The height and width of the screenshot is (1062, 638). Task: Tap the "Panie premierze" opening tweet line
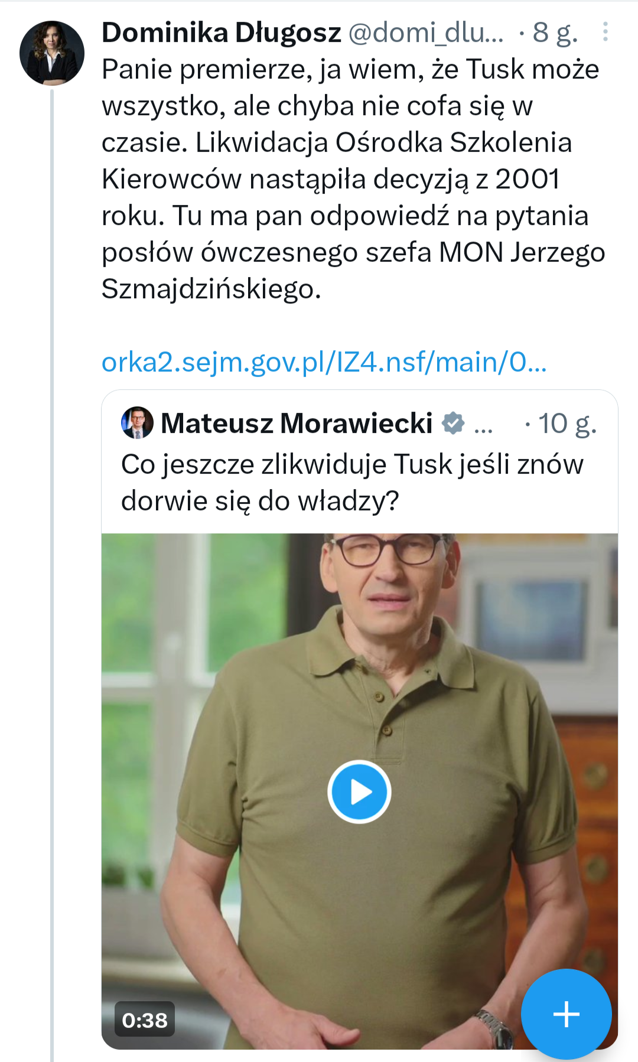[350, 70]
